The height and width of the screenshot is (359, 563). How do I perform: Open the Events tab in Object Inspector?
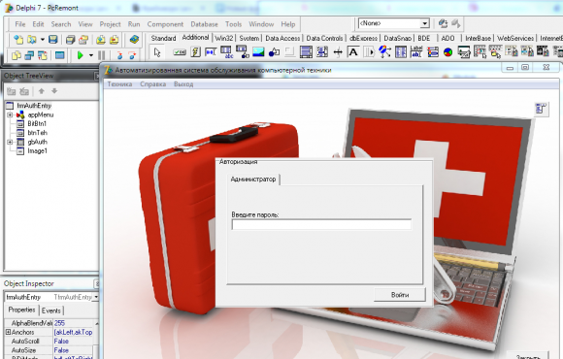(x=51, y=310)
